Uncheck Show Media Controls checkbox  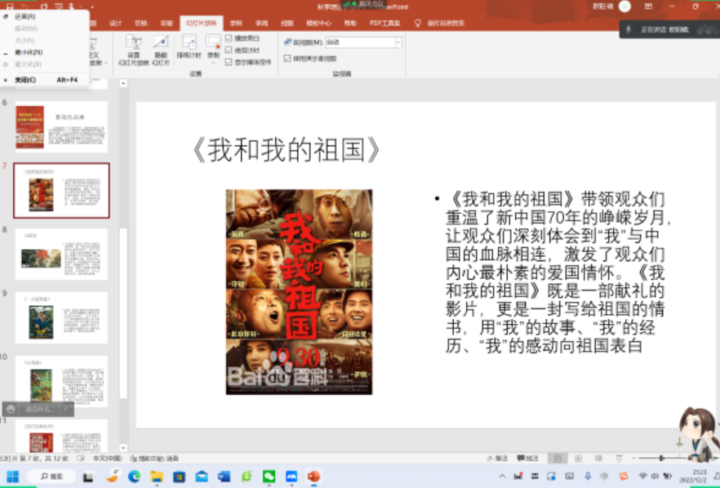click(229, 61)
